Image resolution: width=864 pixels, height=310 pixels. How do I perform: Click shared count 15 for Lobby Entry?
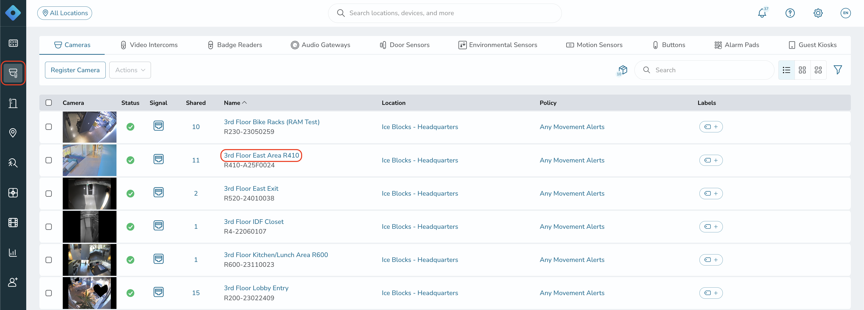click(196, 293)
